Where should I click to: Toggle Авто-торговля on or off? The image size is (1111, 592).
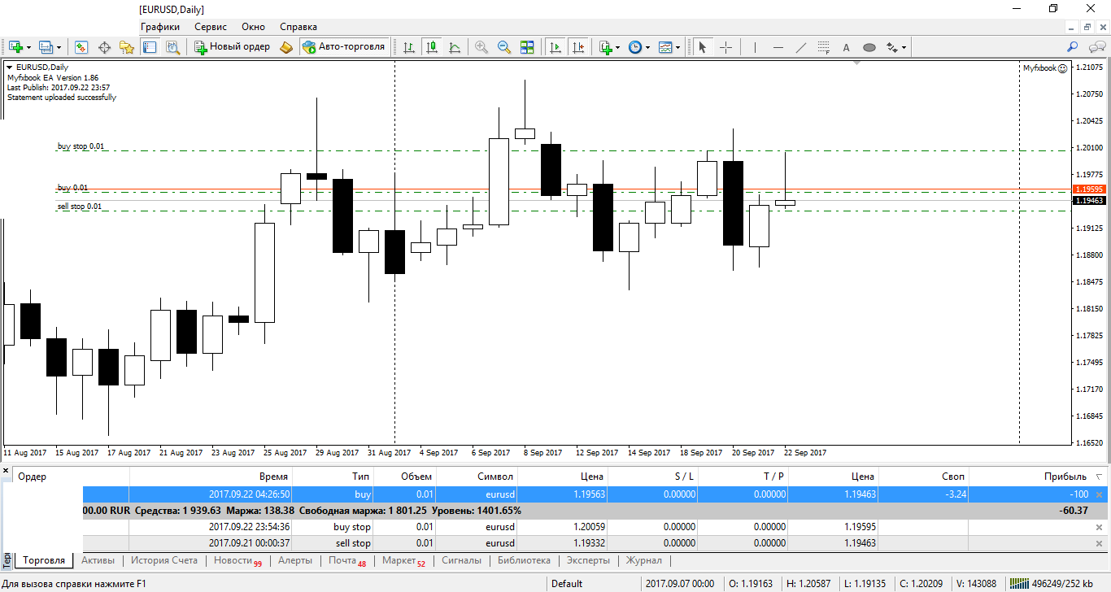(x=344, y=47)
